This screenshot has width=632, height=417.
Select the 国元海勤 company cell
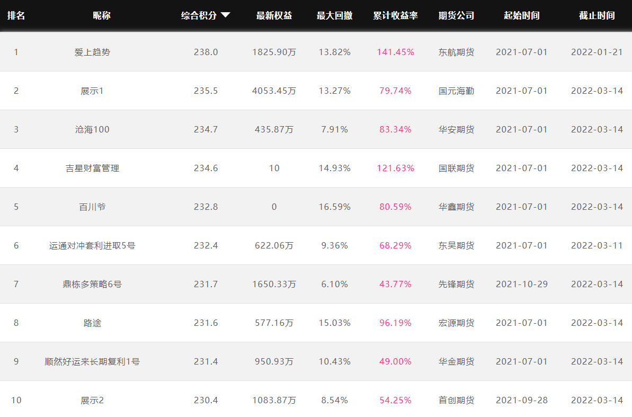456,91
